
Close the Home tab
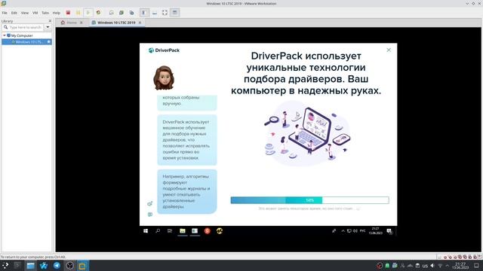(82, 23)
